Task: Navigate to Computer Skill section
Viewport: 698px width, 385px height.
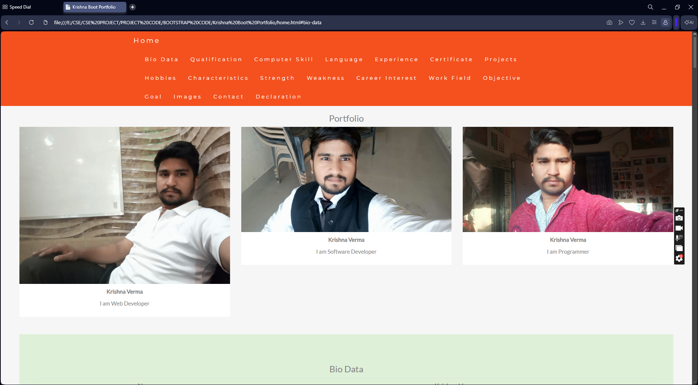Action: coord(284,59)
